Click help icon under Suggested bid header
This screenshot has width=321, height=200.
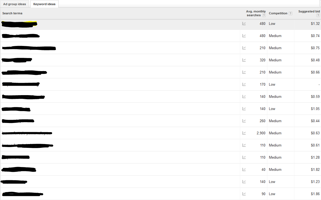(318, 15)
